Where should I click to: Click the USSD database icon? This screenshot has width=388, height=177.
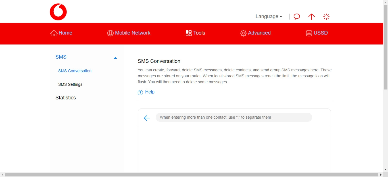[308, 33]
